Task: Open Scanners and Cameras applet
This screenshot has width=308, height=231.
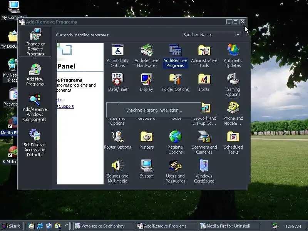Action: 204,142
